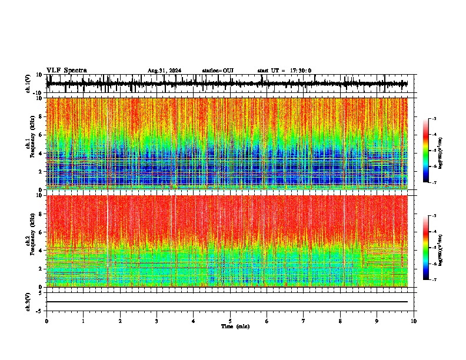Screen dimensions: 466x360
Task: Click the ch.1 spectrogram plot area
Action: coord(227,144)
